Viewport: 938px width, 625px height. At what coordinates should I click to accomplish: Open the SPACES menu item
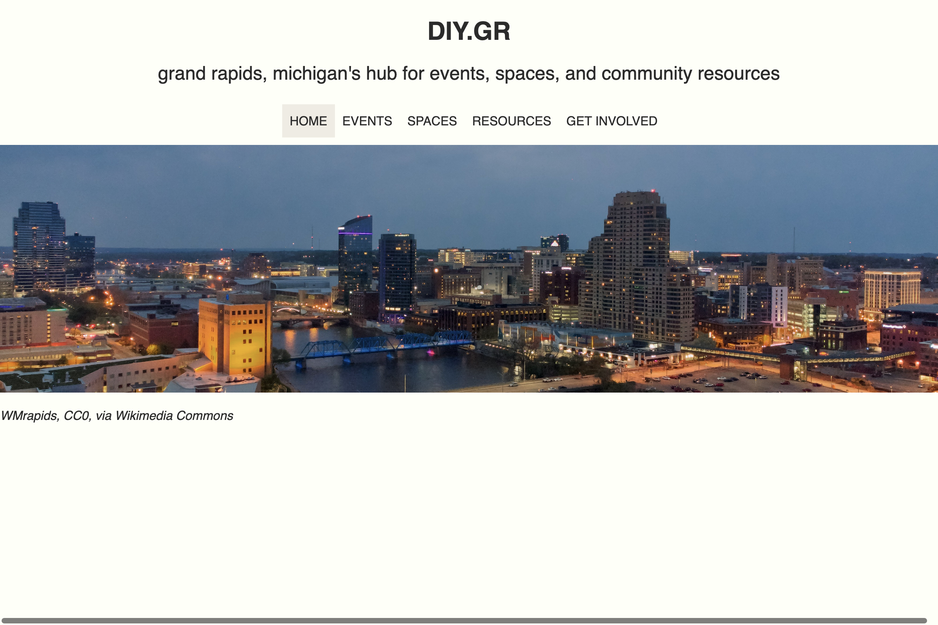432,121
